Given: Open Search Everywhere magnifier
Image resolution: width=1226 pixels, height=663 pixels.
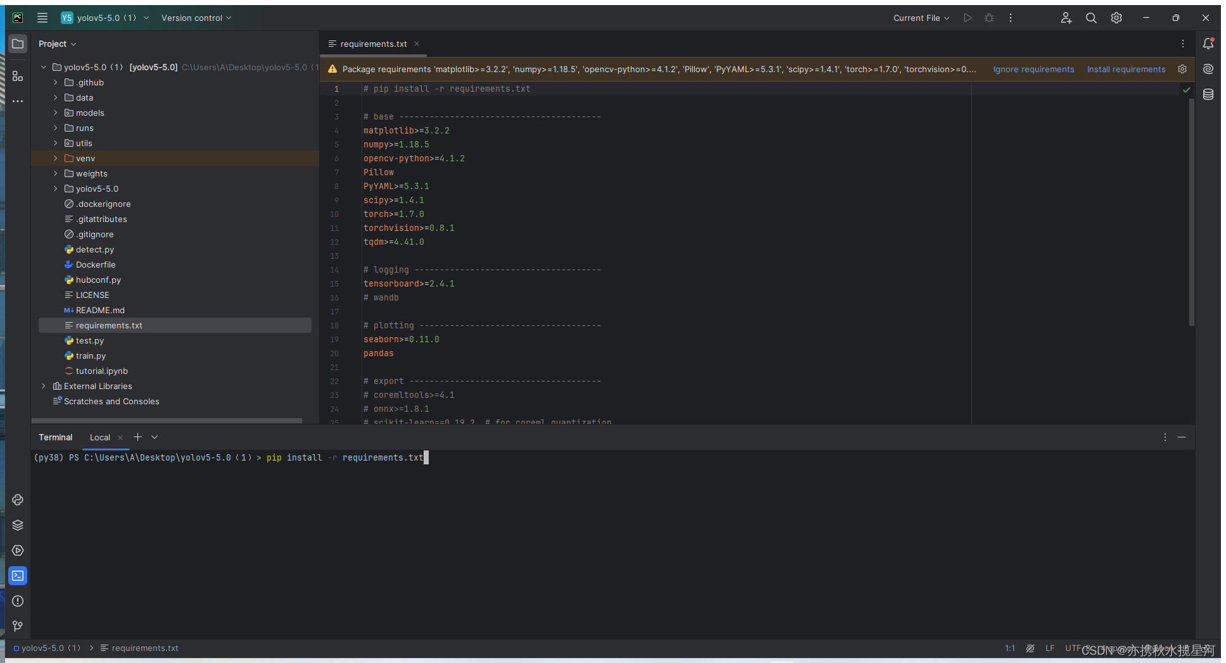Looking at the screenshot, I should (x=1091, y=18).
